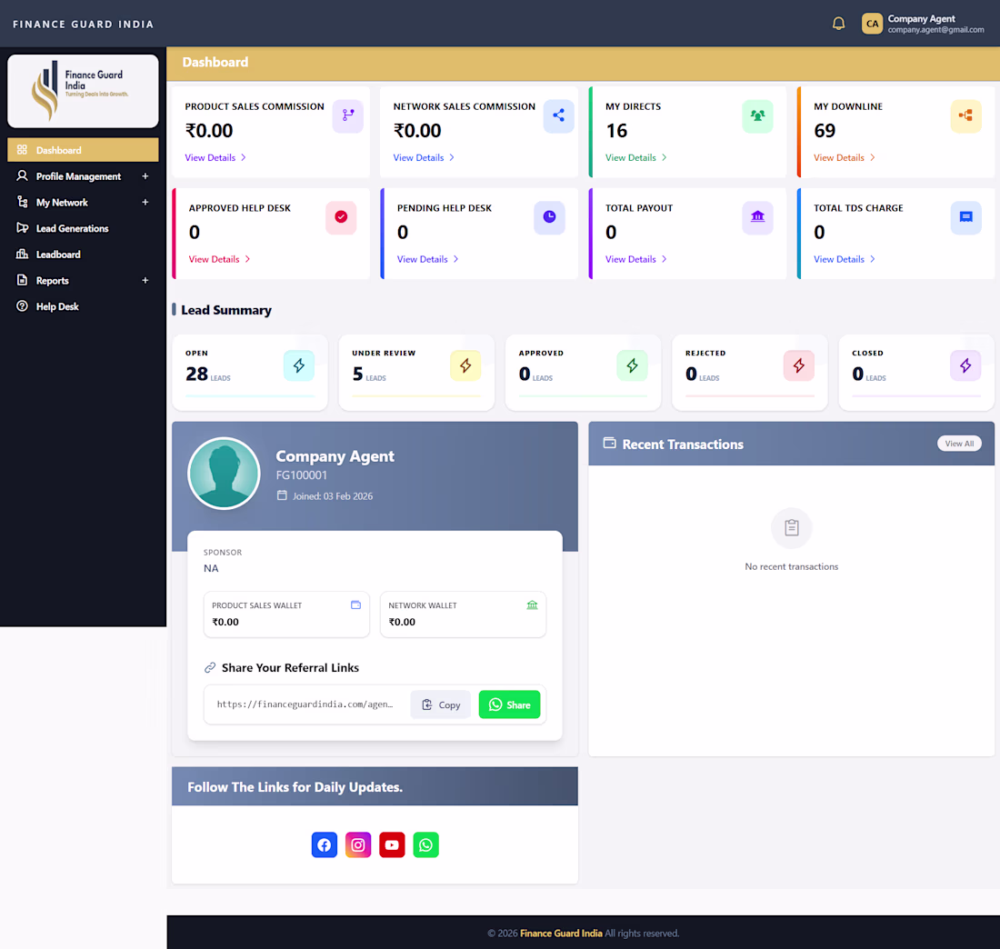This screenshot has height=949, width=1000.
Task: Click the 28 open leads count
Action: coord(196,374)
